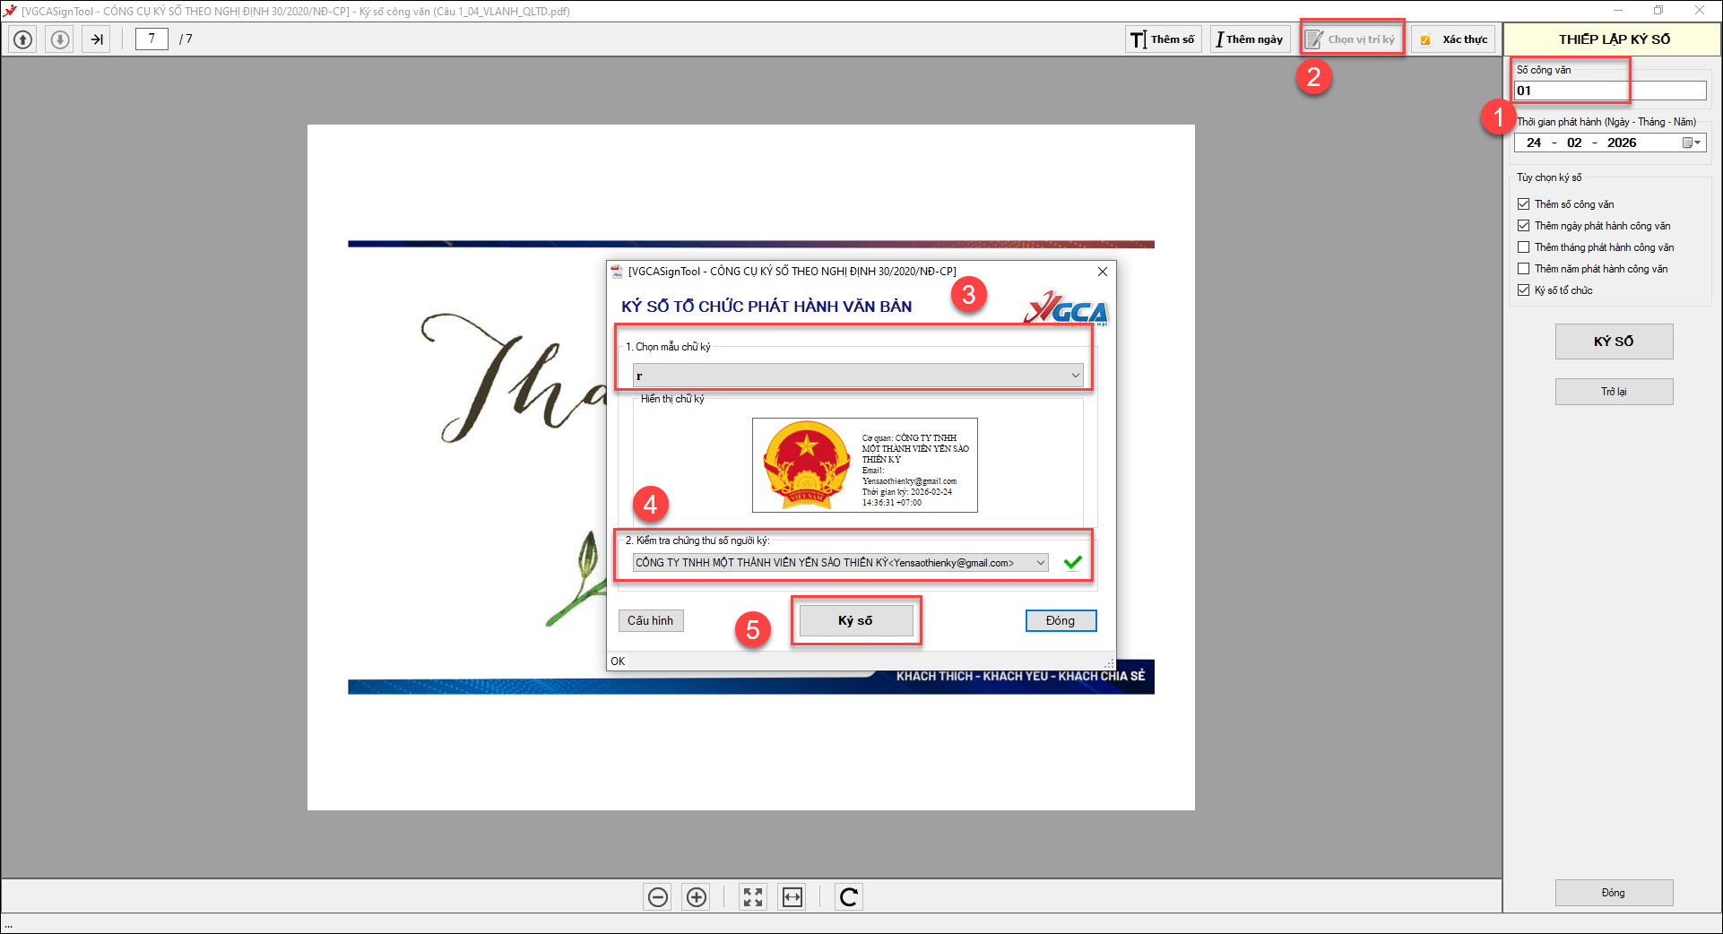
Task: Click the zoom out magnifier icon
Action: coord(658,897)
